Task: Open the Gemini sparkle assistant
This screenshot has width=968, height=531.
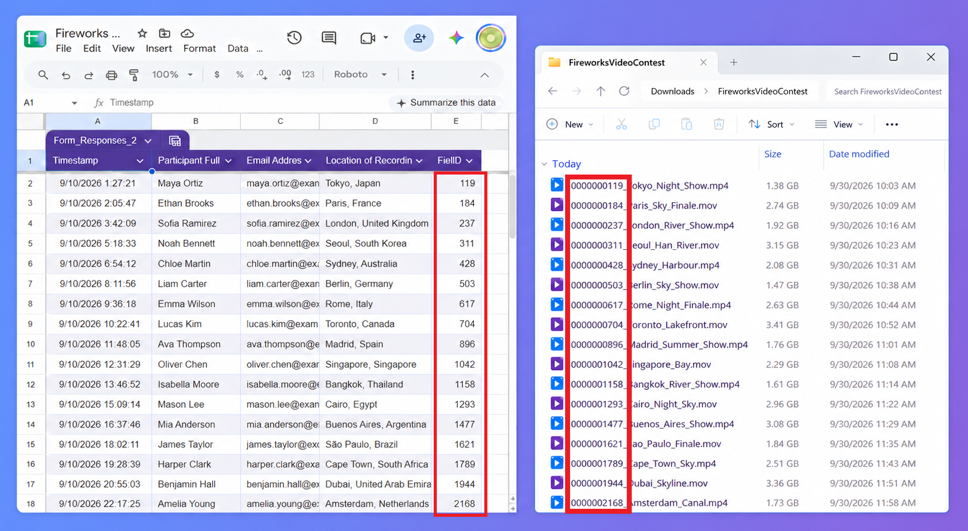Action: coord(456,38)
